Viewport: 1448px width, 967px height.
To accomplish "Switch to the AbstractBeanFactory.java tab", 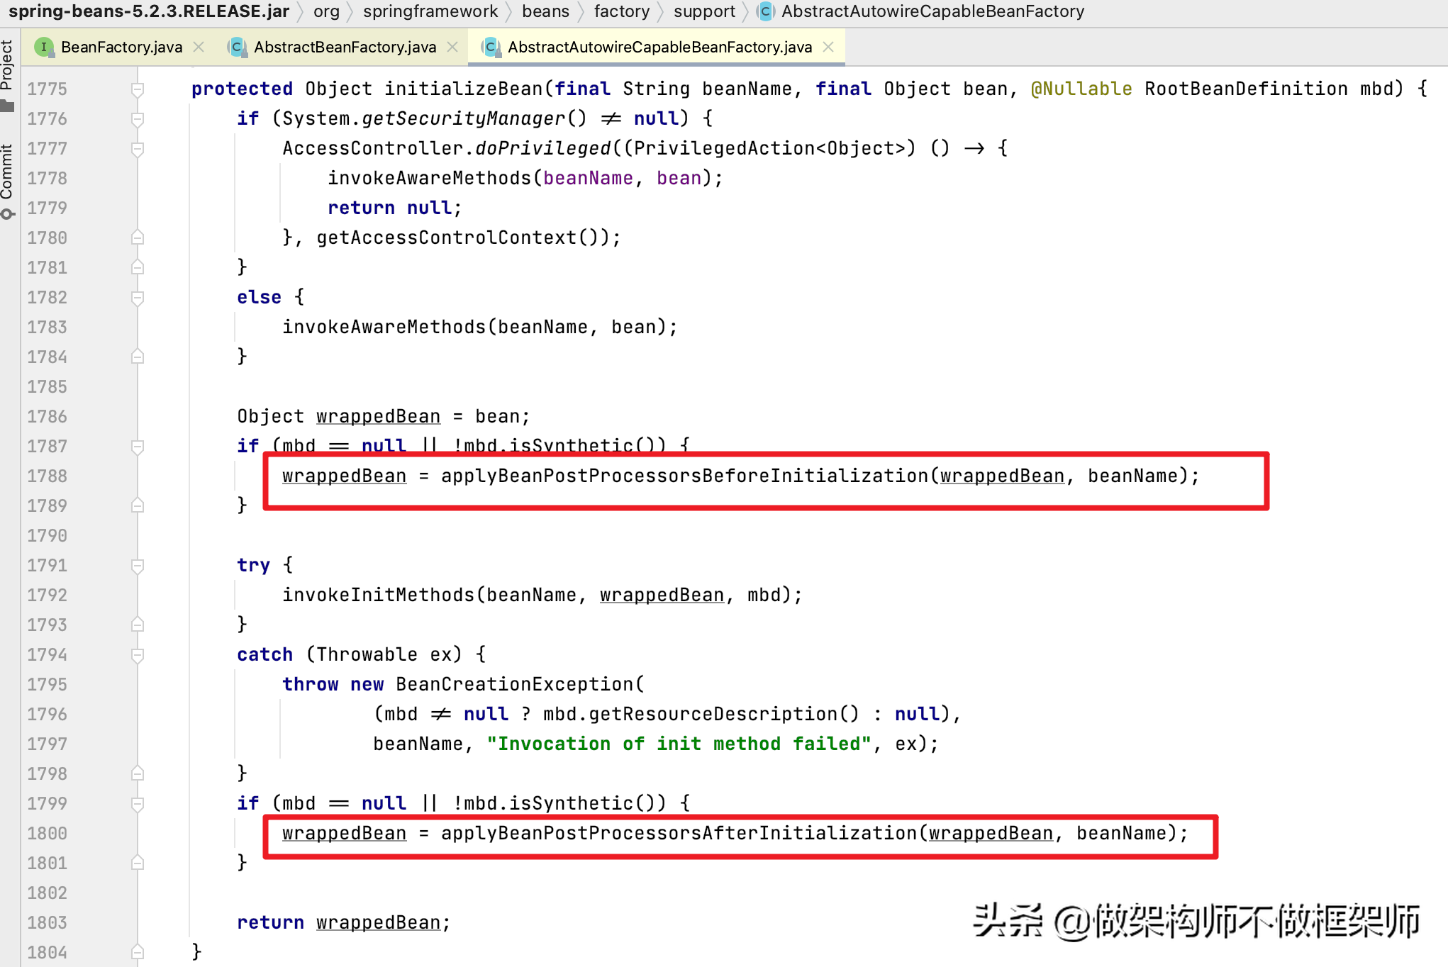I will tap(345, 47).
